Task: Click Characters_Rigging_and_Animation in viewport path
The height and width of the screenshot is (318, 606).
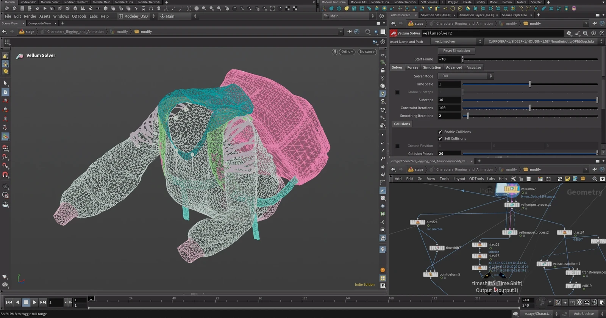Action: (x=75, y=32)
